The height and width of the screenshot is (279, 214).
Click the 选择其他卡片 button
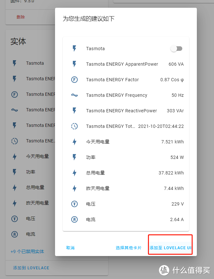pos(129,248)
